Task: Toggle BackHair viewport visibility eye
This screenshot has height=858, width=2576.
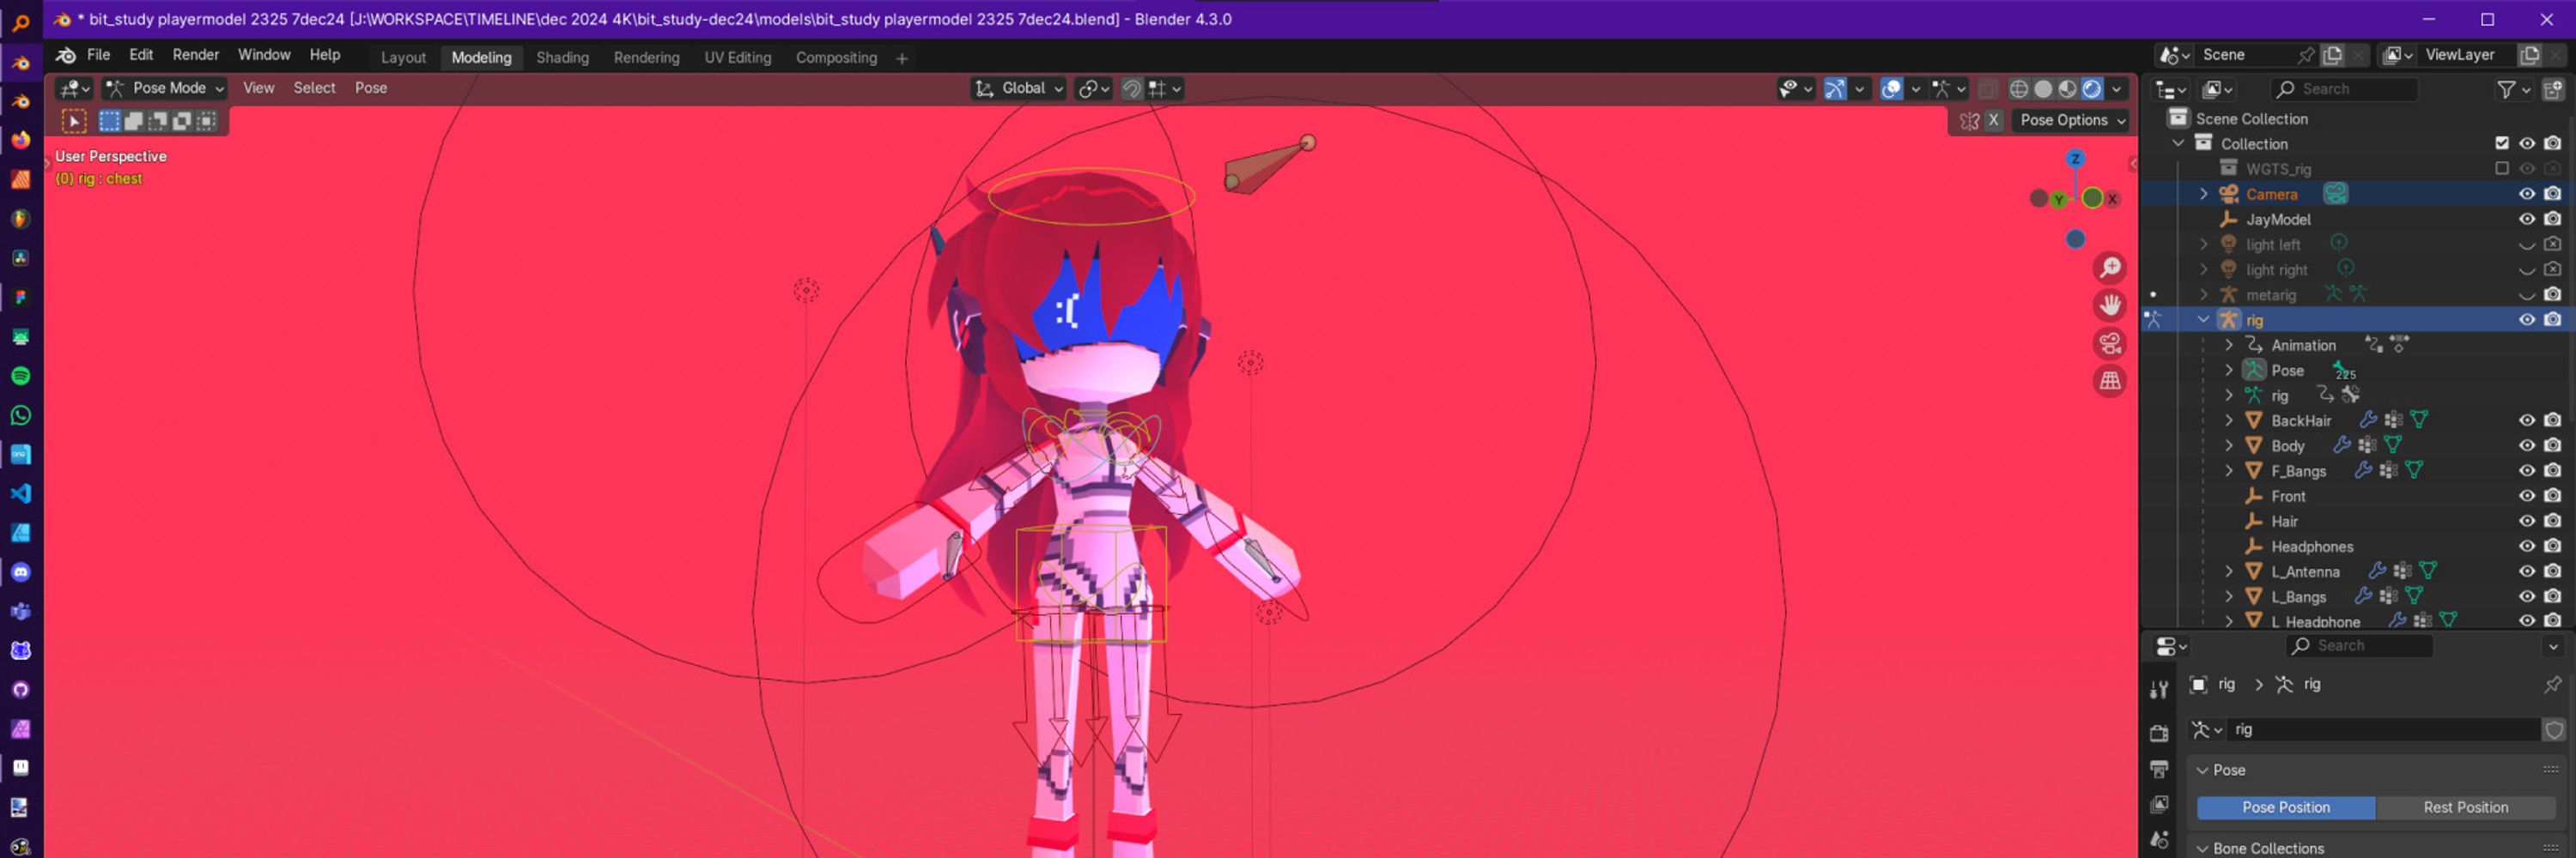Action: point(2526,420)
